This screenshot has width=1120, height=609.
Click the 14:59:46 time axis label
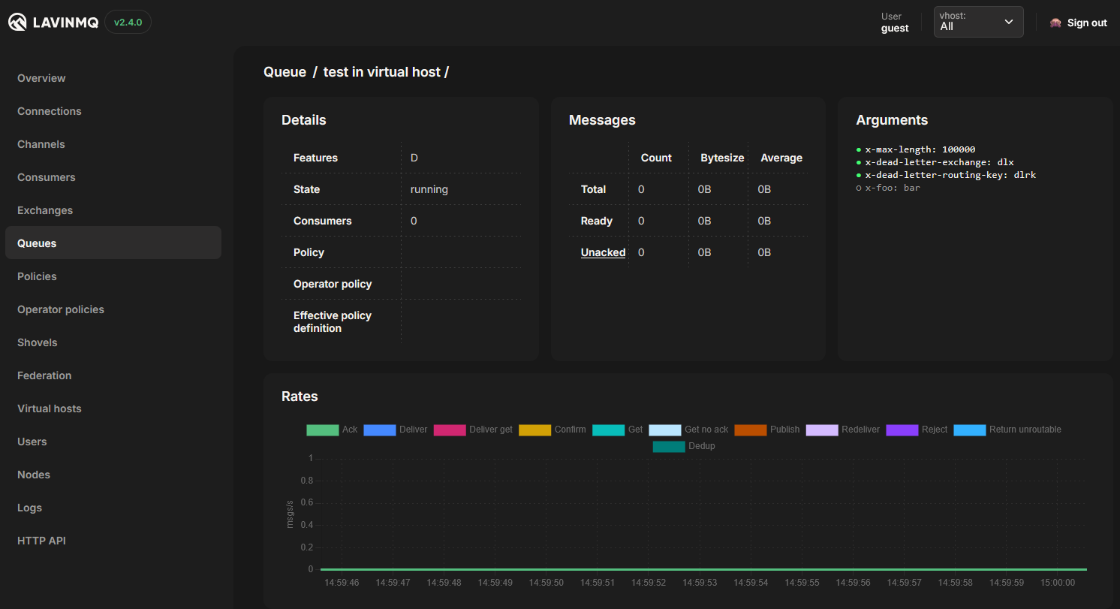pyautogui.click(x=341, y=583)
